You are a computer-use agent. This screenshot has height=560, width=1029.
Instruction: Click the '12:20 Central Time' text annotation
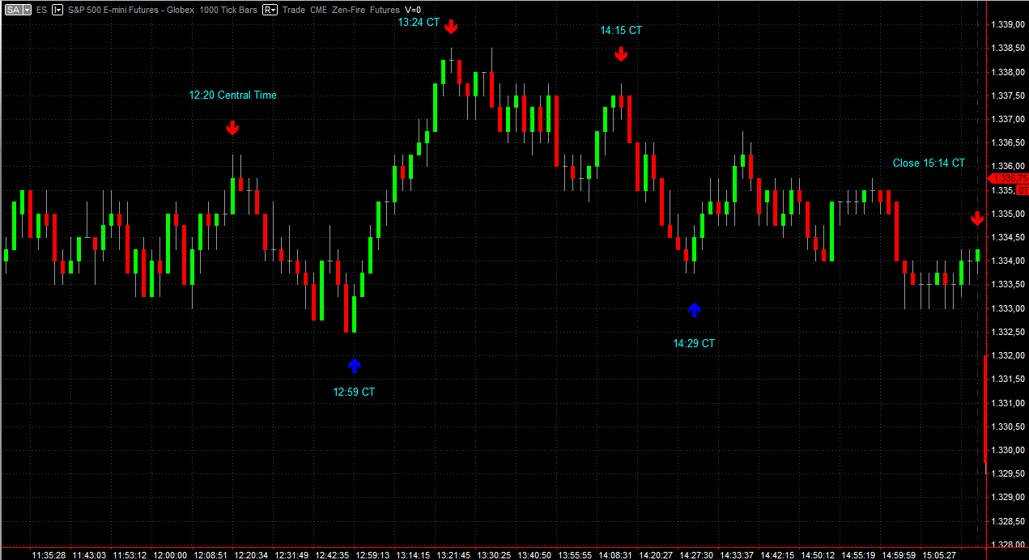click(232, 95)
